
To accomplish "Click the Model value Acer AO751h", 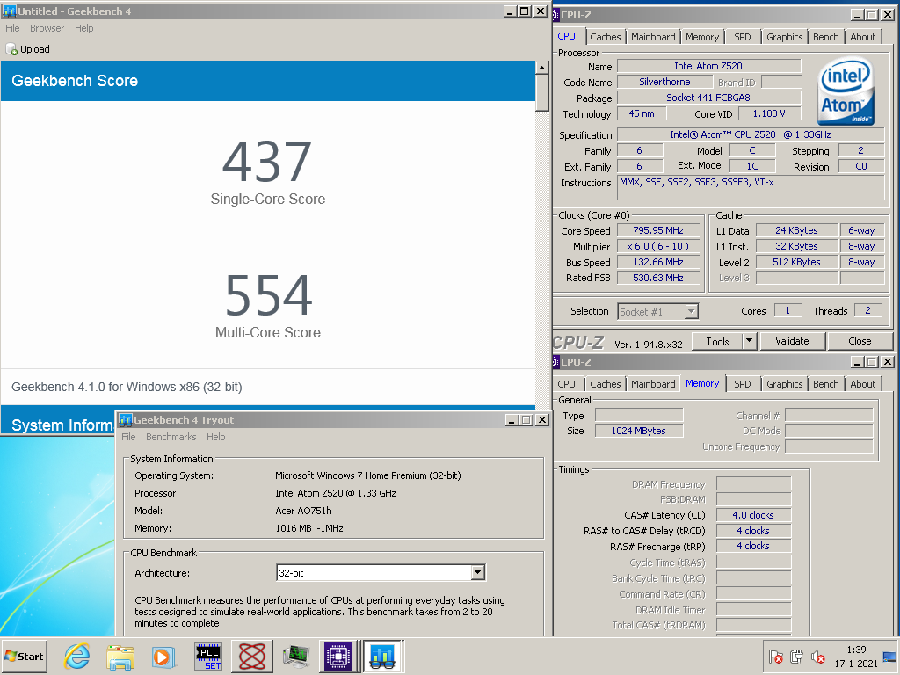I will (303, 511).
